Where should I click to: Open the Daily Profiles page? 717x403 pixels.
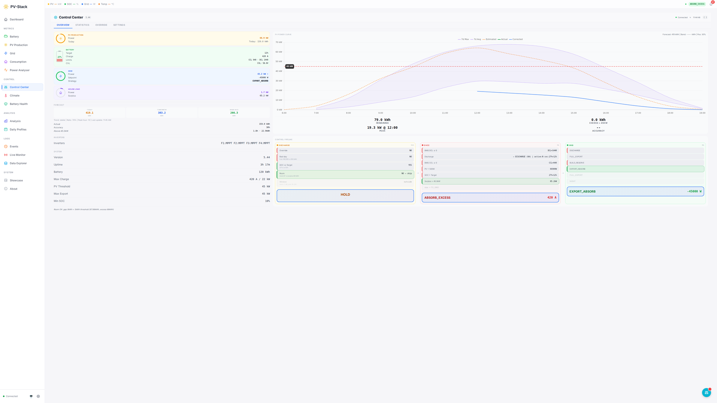[18, 130]
